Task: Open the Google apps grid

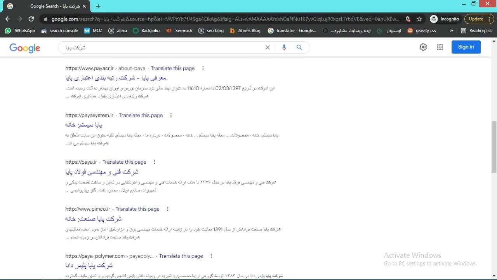Action: click(x=440, y=47)
